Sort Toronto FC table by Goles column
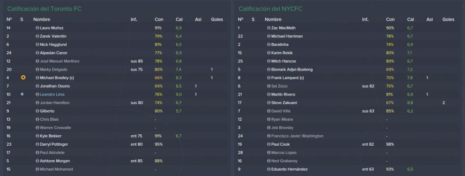 (x=217, y=19)
